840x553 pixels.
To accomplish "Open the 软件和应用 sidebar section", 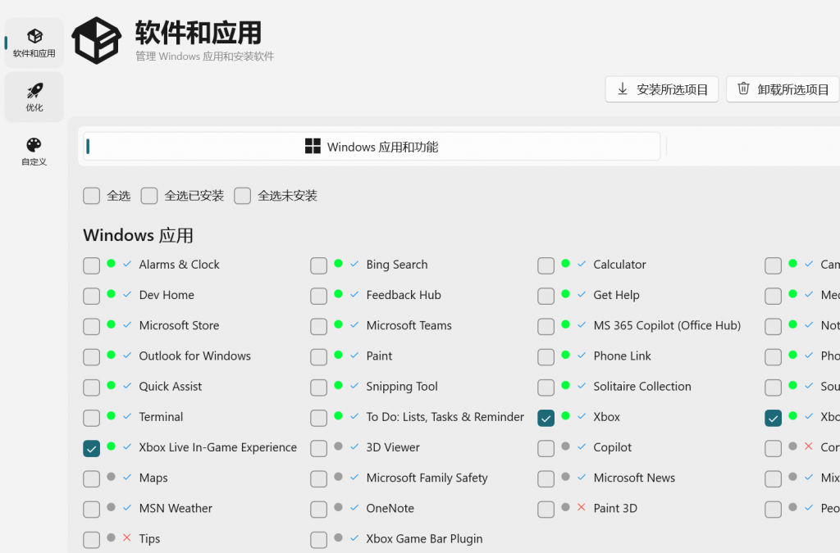I will [34, 43].
